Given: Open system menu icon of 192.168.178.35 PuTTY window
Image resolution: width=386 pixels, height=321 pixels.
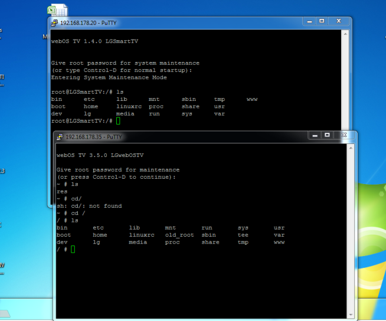Looking at the screenshot, I should pos(60,136).
